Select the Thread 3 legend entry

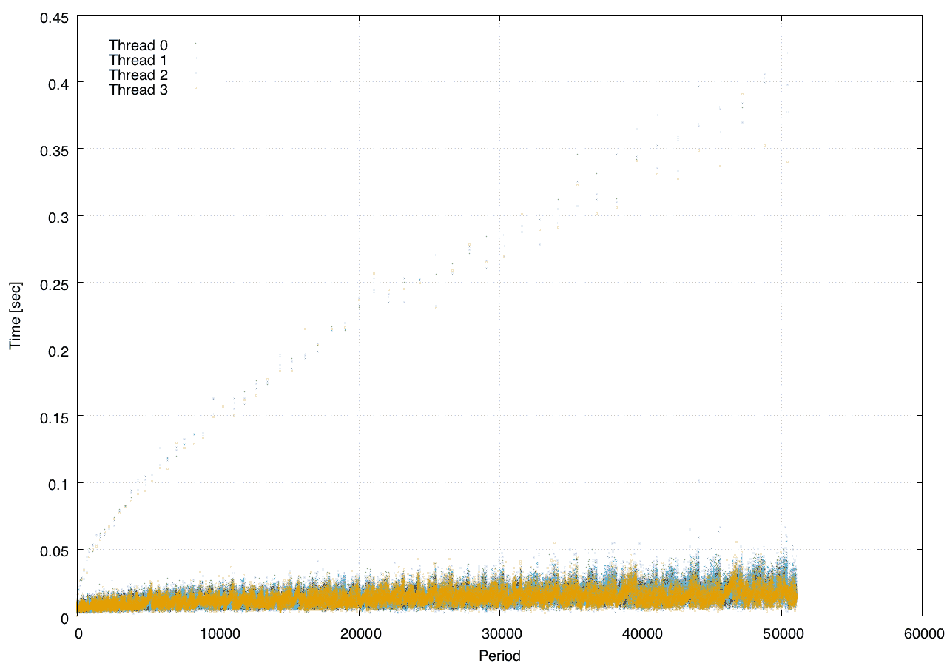(138, 90)
